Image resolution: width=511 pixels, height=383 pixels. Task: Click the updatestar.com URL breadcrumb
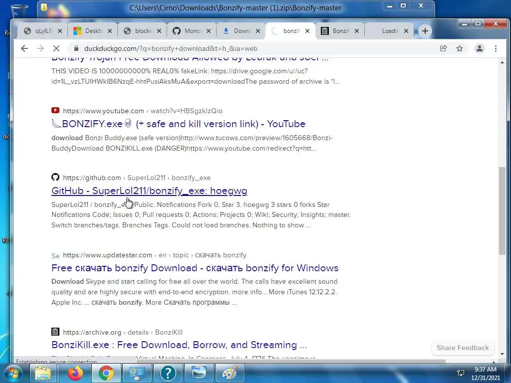point(155,255)
